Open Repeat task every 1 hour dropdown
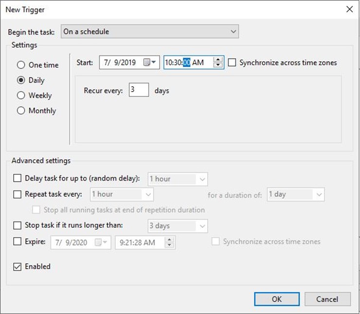 (122, 194)
